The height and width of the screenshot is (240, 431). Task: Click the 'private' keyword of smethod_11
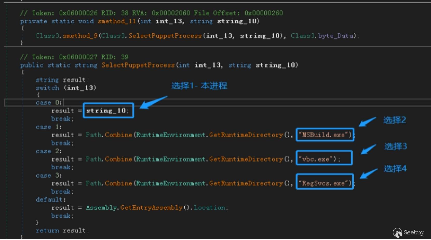point(34,21)
